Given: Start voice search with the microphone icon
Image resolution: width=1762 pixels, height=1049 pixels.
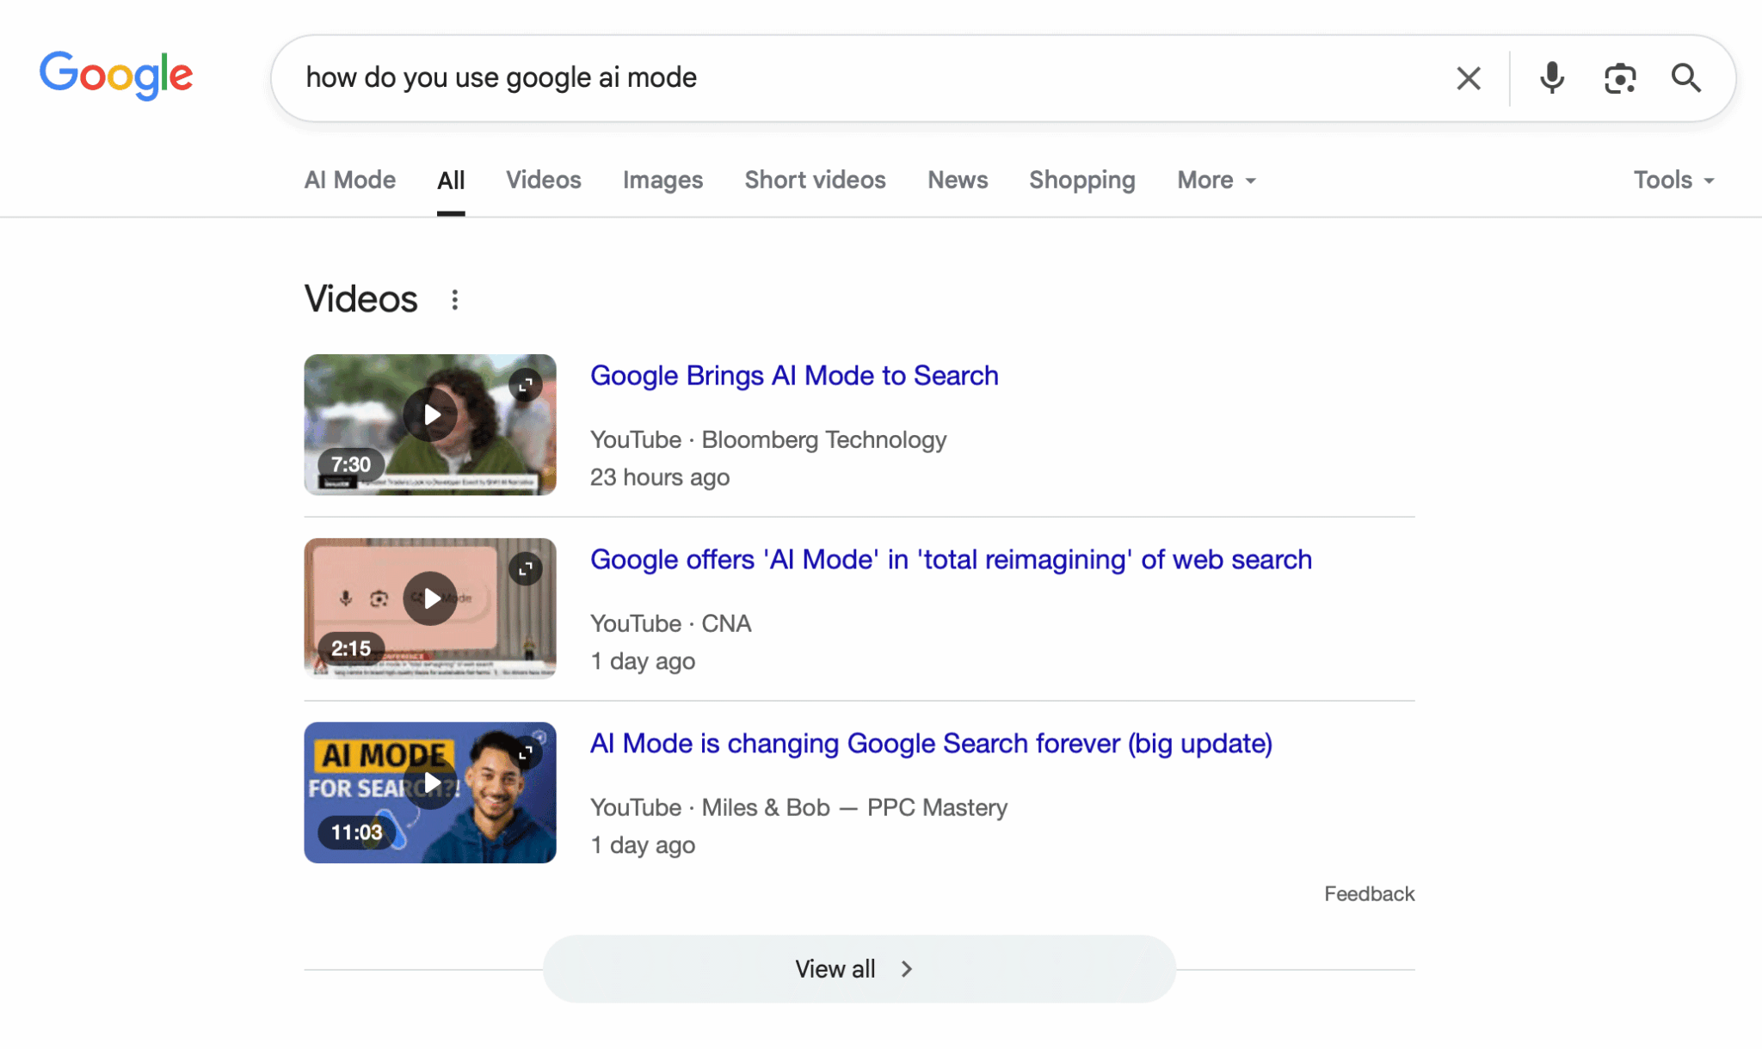Looking at the screenshot, I should click(1552, 78).
